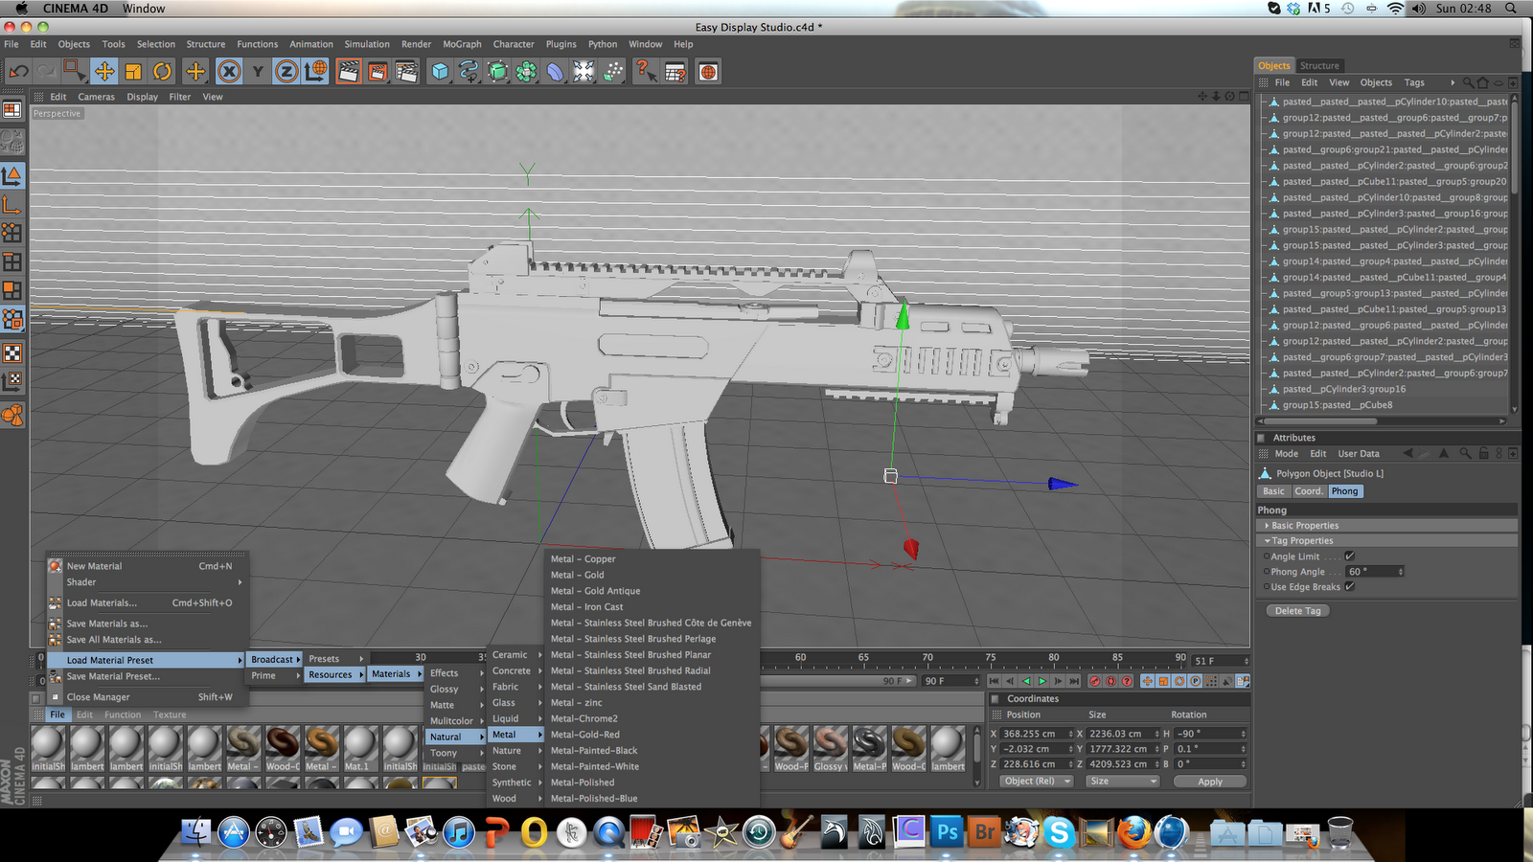Toggle the Z axis lock
The width and height of the screenshot is (1533, 862).
pos(286,71)
